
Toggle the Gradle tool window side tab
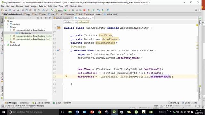coord(200,21)
